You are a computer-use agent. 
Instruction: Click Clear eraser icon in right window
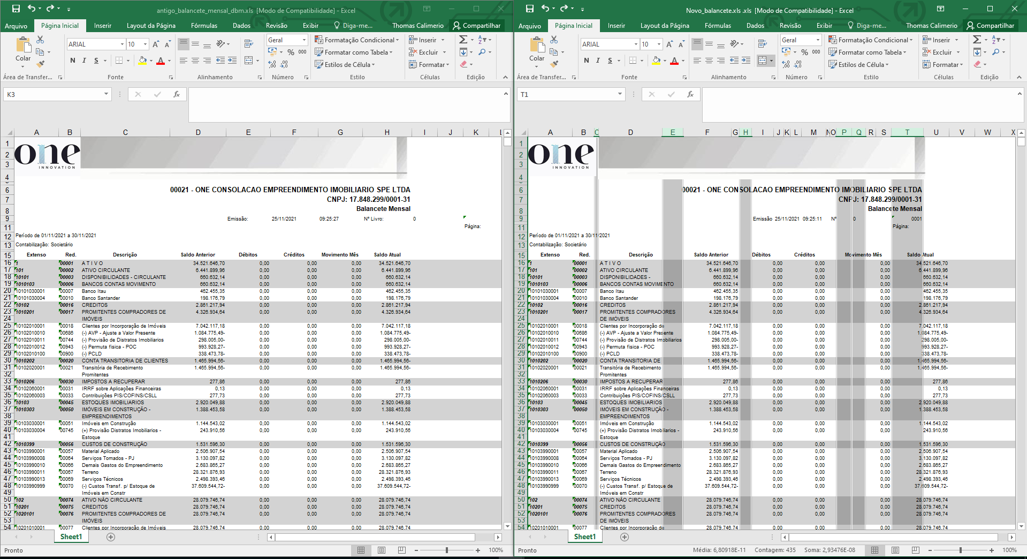click(x=978, y=64)
